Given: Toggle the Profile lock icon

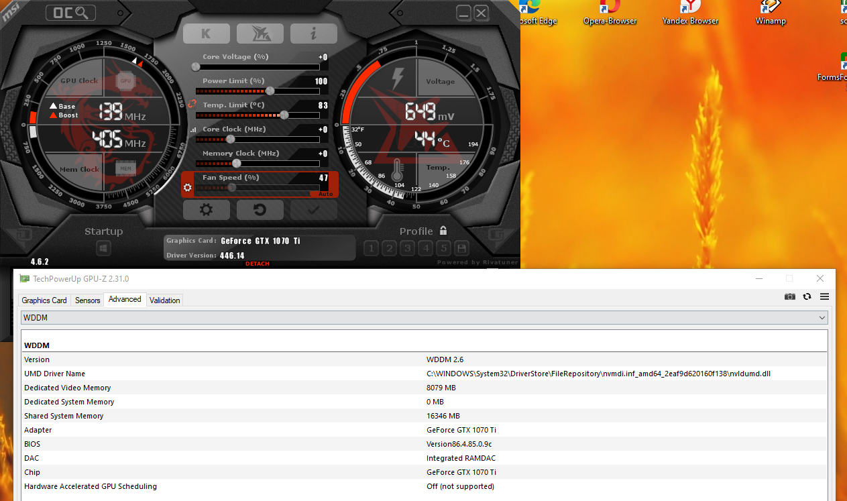Looking at the screenshot, I should (x=443, y=230).
